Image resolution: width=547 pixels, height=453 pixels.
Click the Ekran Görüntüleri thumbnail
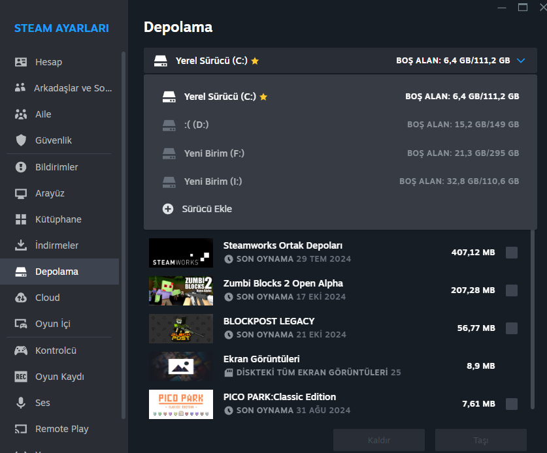pyautogui.click(x=181, y=366)
